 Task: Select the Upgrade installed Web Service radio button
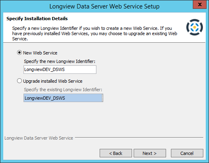19,81
